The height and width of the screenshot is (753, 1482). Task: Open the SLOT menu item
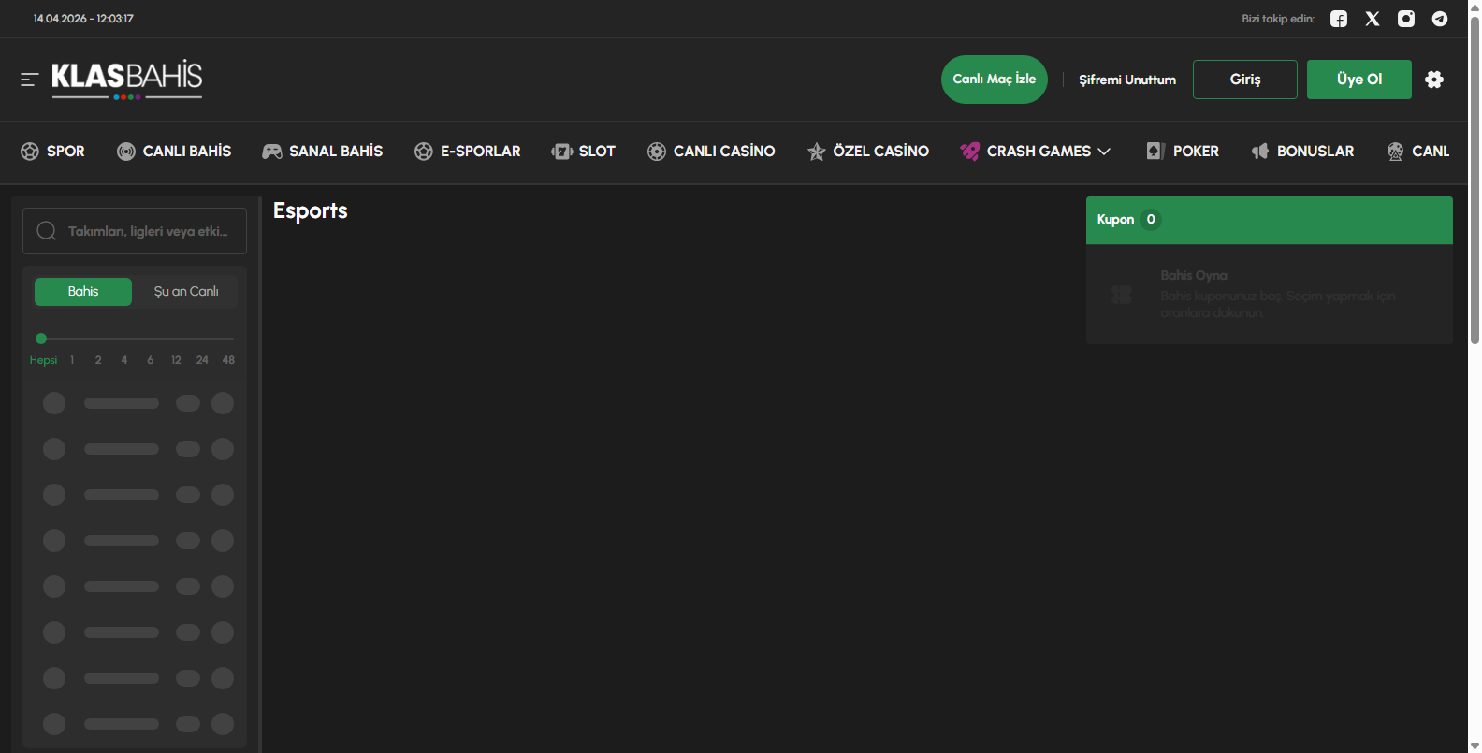(x=584, y=152)
